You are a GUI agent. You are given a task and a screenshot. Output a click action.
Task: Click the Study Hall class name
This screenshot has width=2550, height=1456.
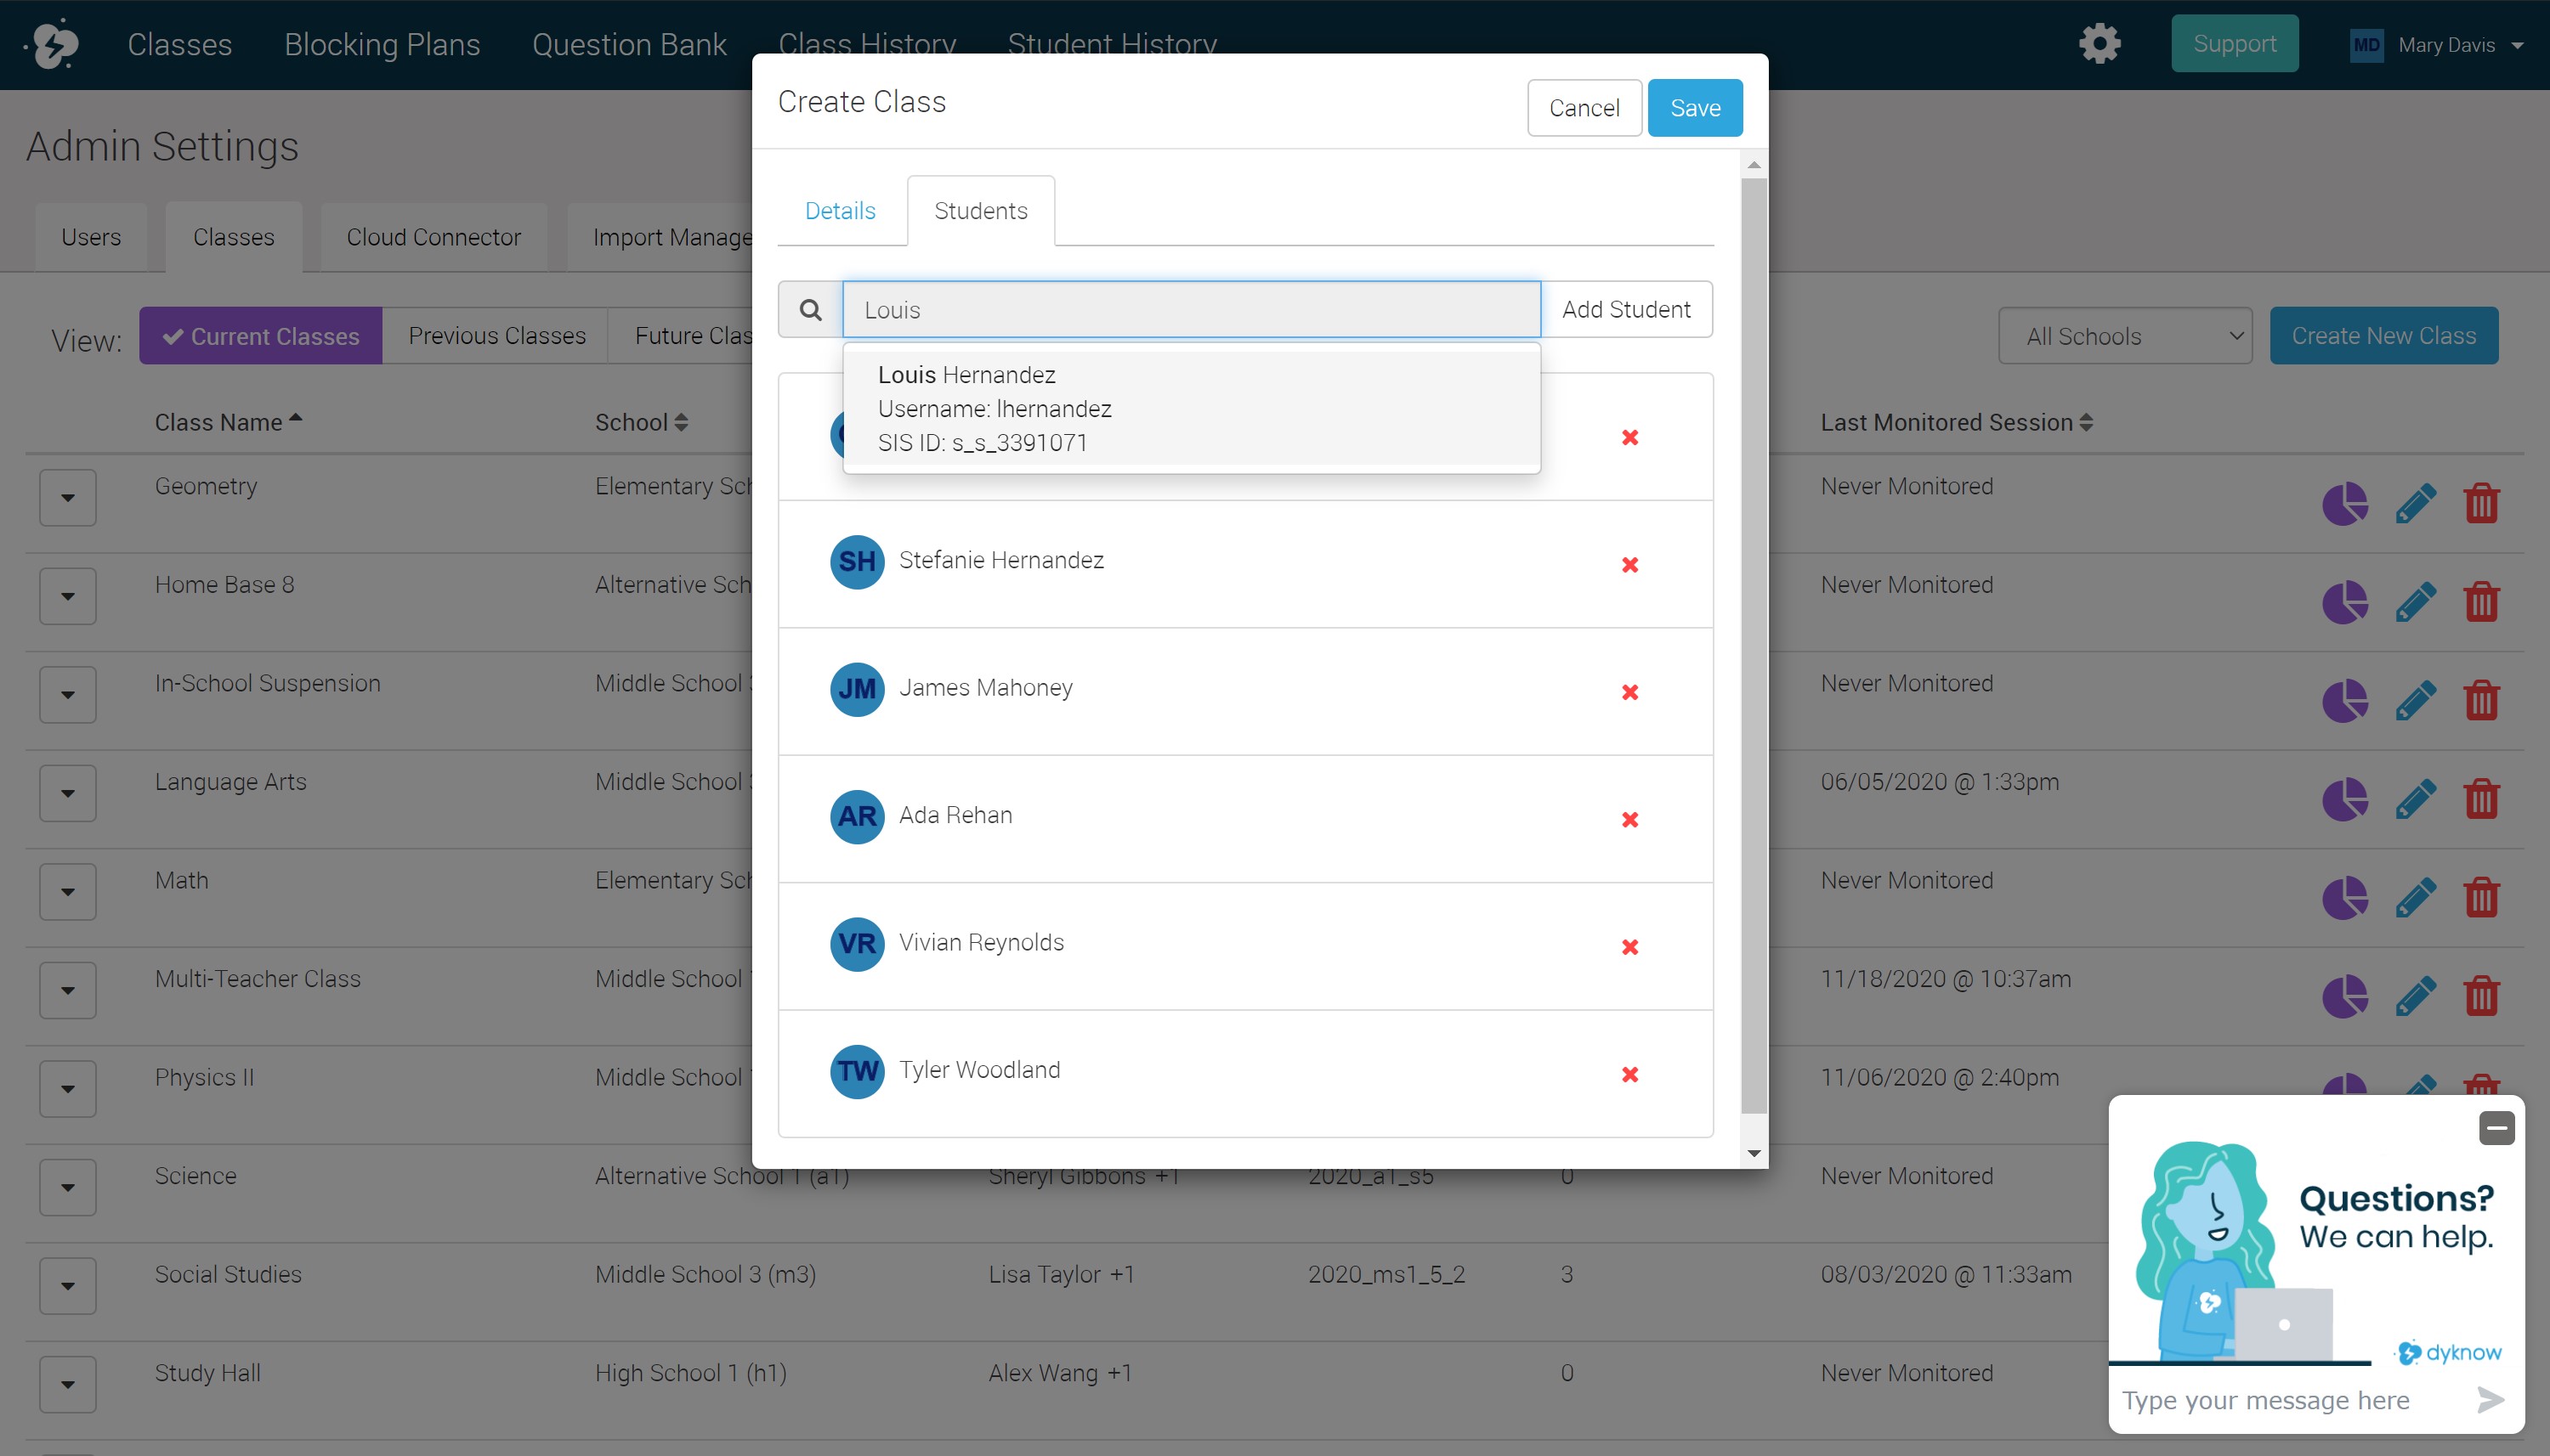[x=207, y=1373]
